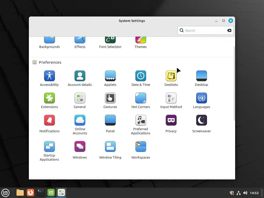
Task: Open Screensaver settings
Action: (x=201, y=124)
